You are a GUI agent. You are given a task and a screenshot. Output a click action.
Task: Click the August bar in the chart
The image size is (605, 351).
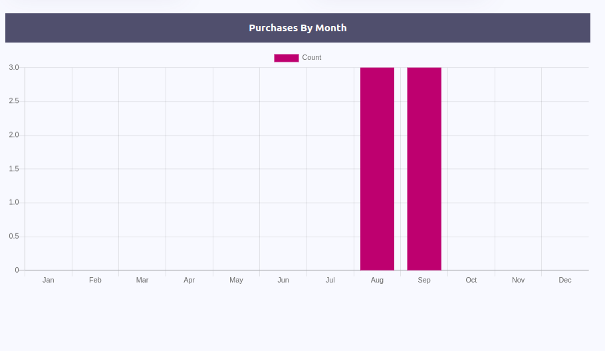(377, 169)
